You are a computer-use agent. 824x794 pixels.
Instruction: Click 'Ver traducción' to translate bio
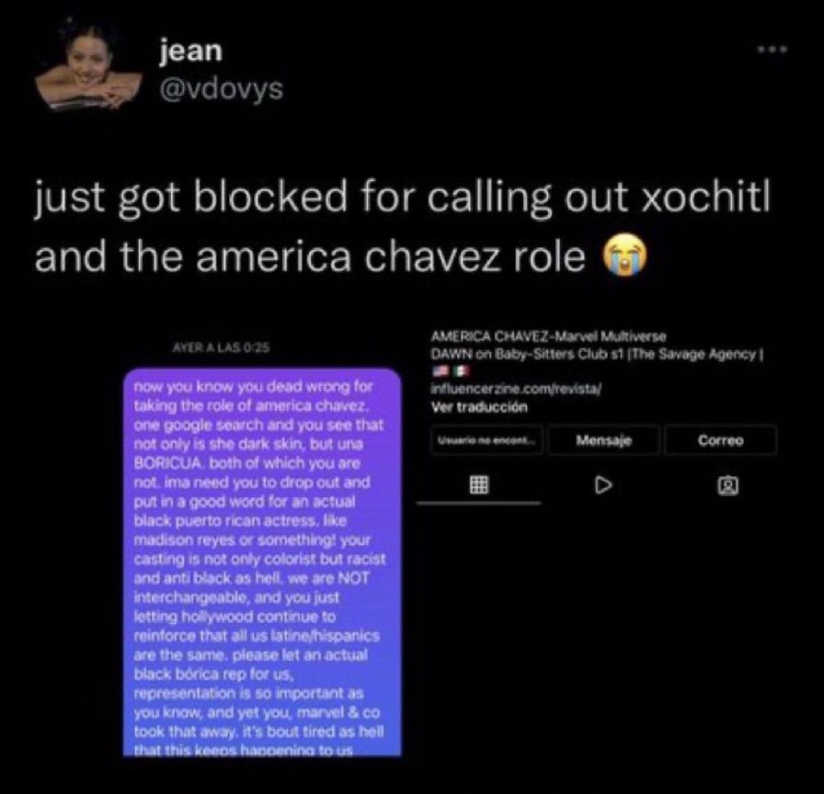(479, 407)
